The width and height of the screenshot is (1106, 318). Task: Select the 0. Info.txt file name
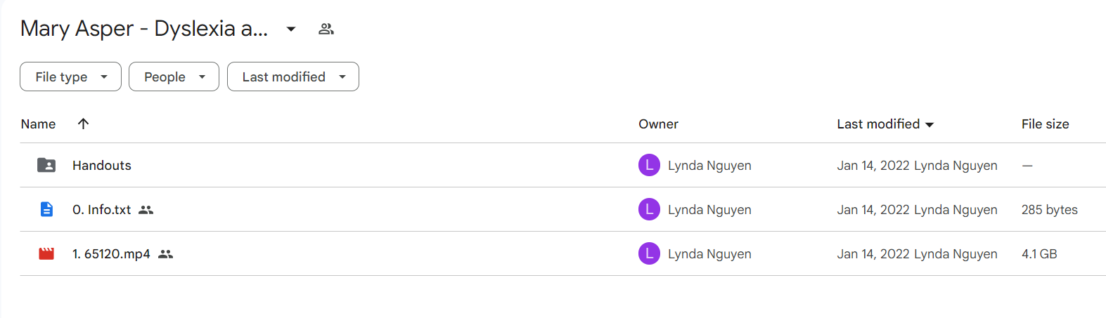pyautogui.click(x=102, y=209)
